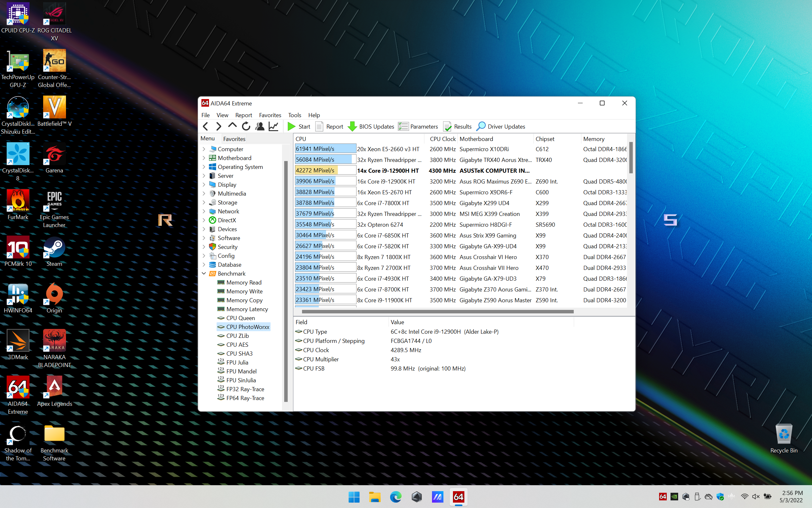Open the Recycle Bin on the desktop
812x508 pixels.
784,438
